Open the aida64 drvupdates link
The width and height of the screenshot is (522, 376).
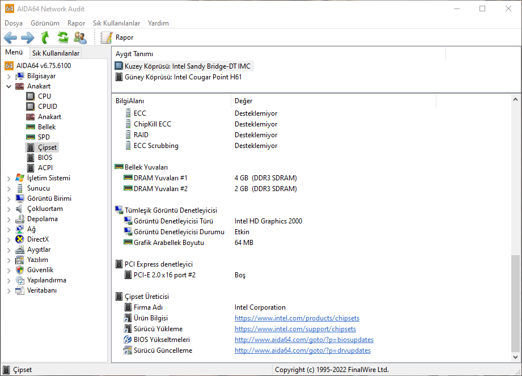coord(303,350)
